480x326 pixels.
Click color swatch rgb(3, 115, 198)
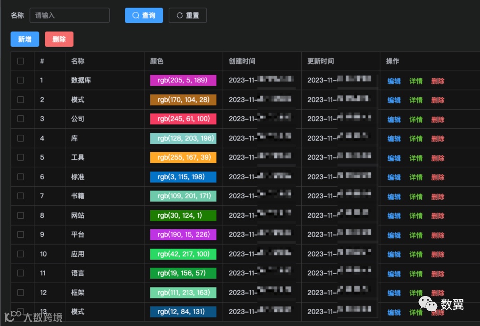(183, 177)
